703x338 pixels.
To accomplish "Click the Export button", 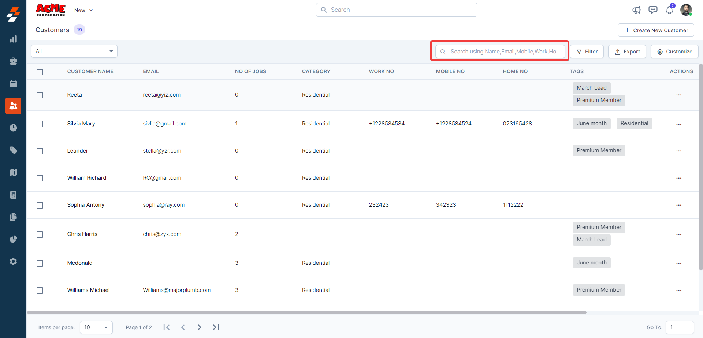I will [627, 52].
